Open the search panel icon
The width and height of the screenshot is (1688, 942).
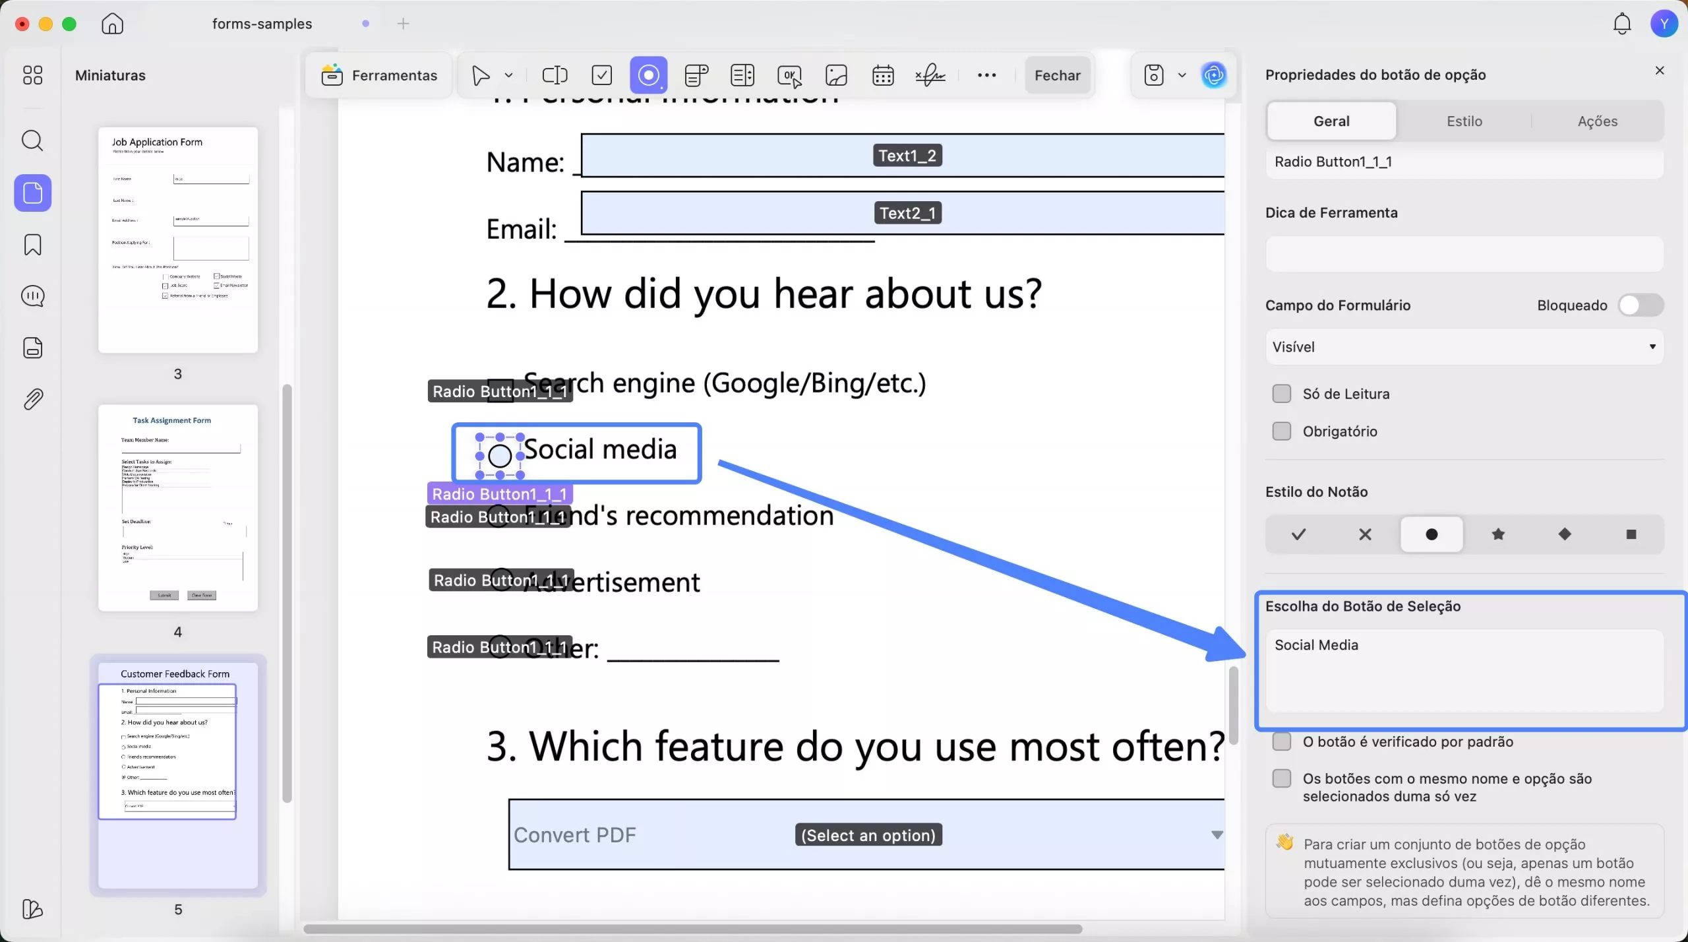coord(32,141)
